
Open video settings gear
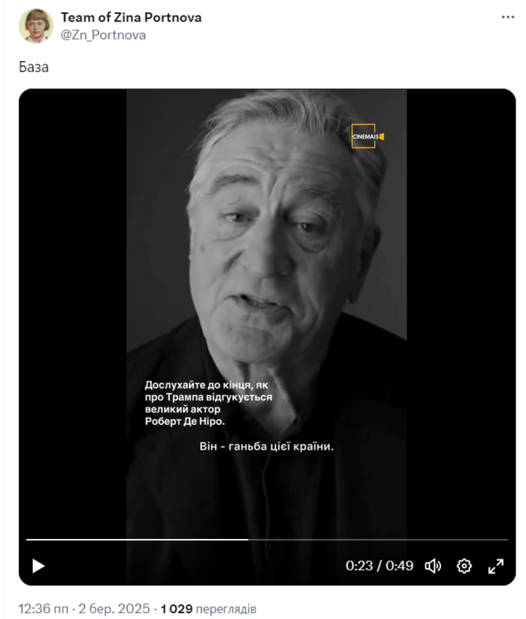point(464,565)
